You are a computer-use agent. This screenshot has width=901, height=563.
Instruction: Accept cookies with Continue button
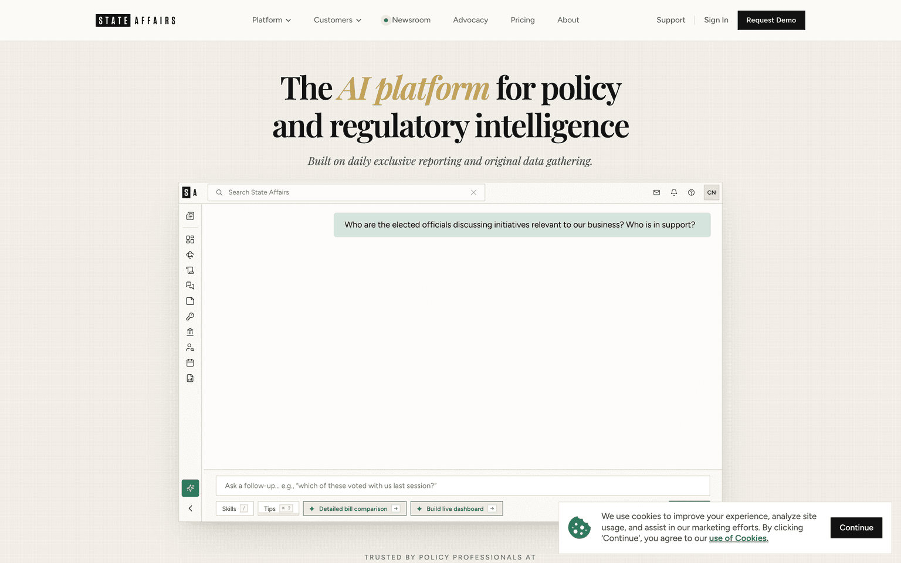point(856,528)
